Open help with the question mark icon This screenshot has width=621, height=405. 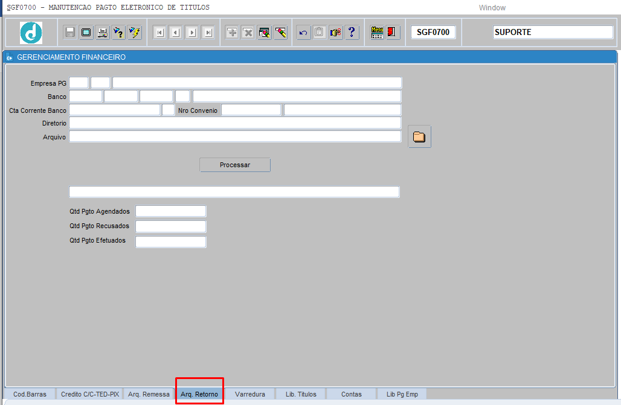[352, 33]
